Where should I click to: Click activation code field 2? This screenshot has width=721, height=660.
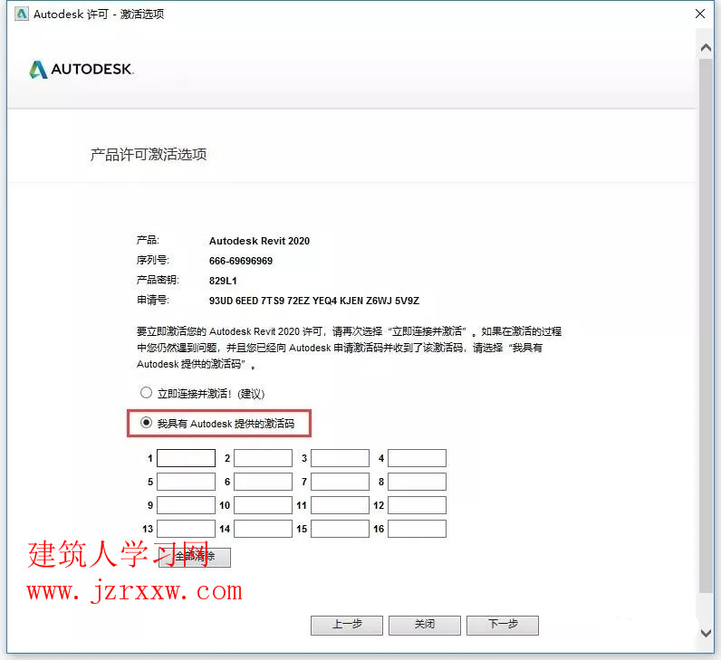tap(263, 458)
